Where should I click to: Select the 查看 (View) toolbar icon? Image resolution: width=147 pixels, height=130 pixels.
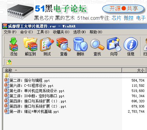(x=64, y=47)
